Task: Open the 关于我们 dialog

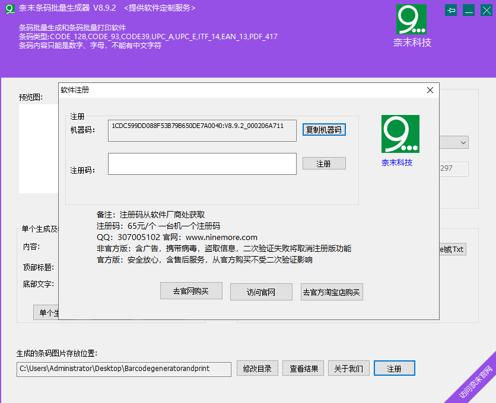Action: pos(349,368)
